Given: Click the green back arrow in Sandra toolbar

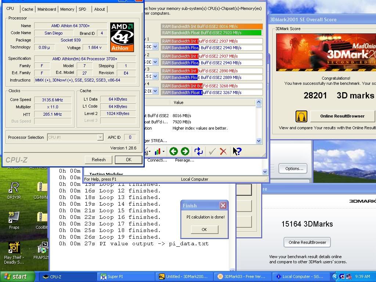Looking at the screenshot, I should (x=174, y=151).
